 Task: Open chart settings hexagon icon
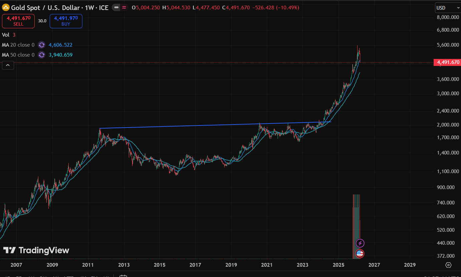pos(448,265)
